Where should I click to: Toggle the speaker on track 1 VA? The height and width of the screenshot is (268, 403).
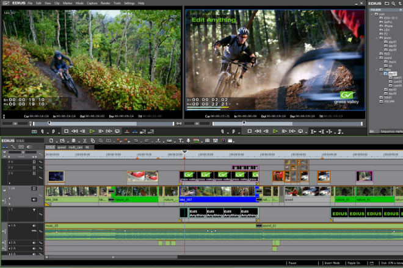tap(34, 200)
